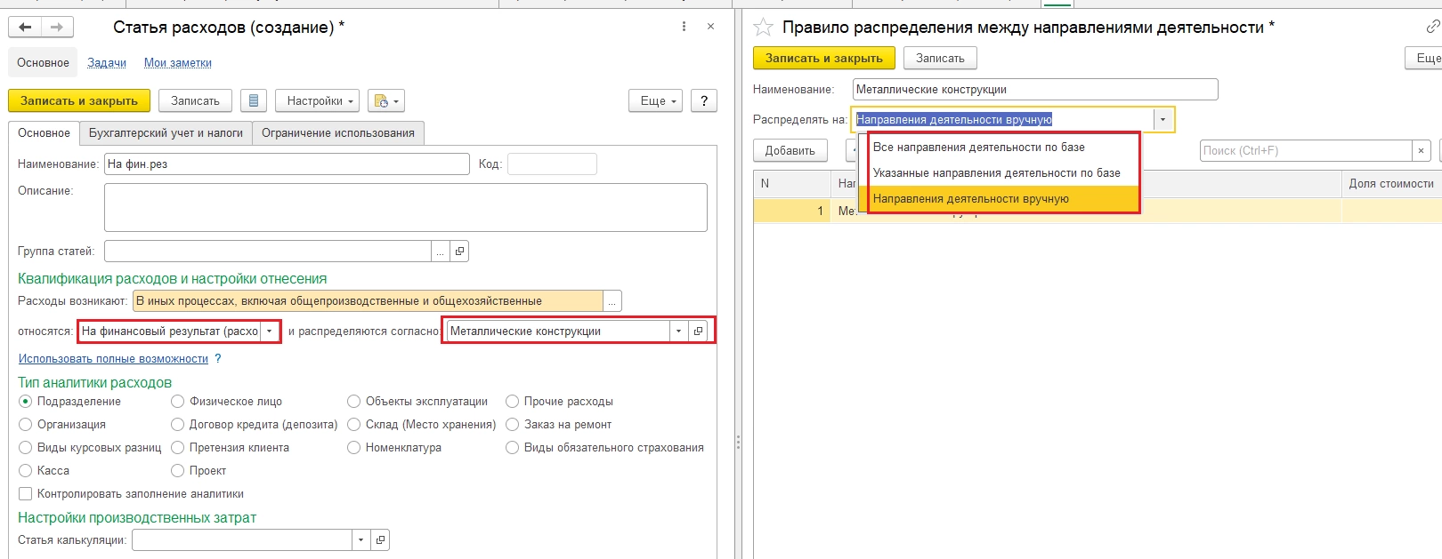
Task: Choose the Проект radio button
Action: click(177, 471)
